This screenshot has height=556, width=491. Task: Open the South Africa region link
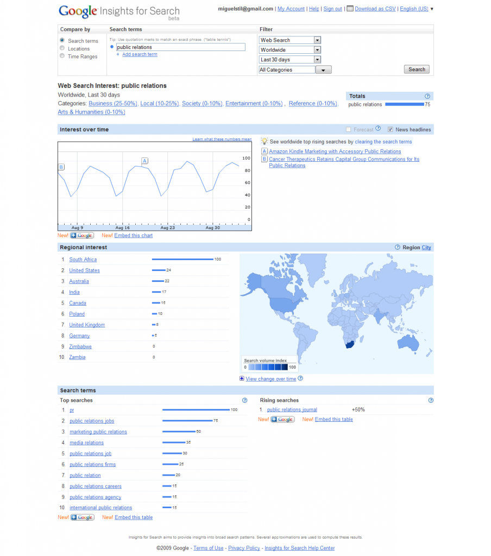coord(83,260)
